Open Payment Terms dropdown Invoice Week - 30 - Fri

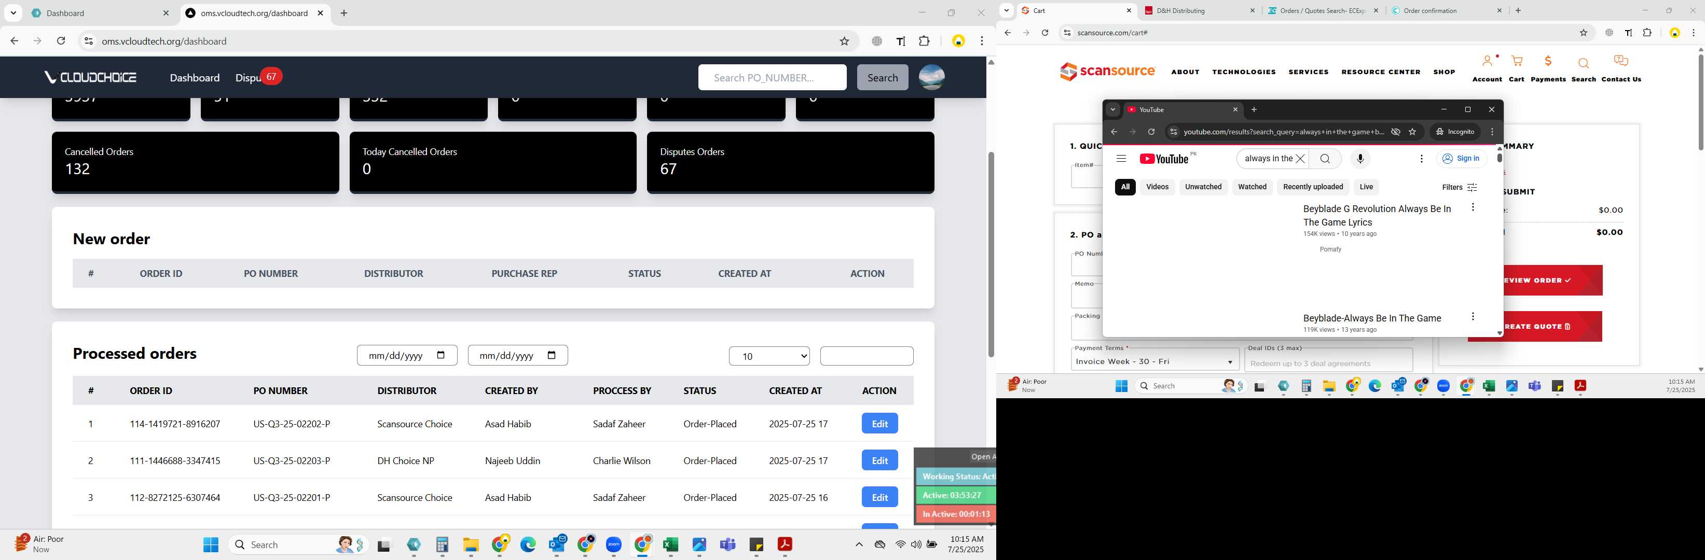tap(1155, 361)
